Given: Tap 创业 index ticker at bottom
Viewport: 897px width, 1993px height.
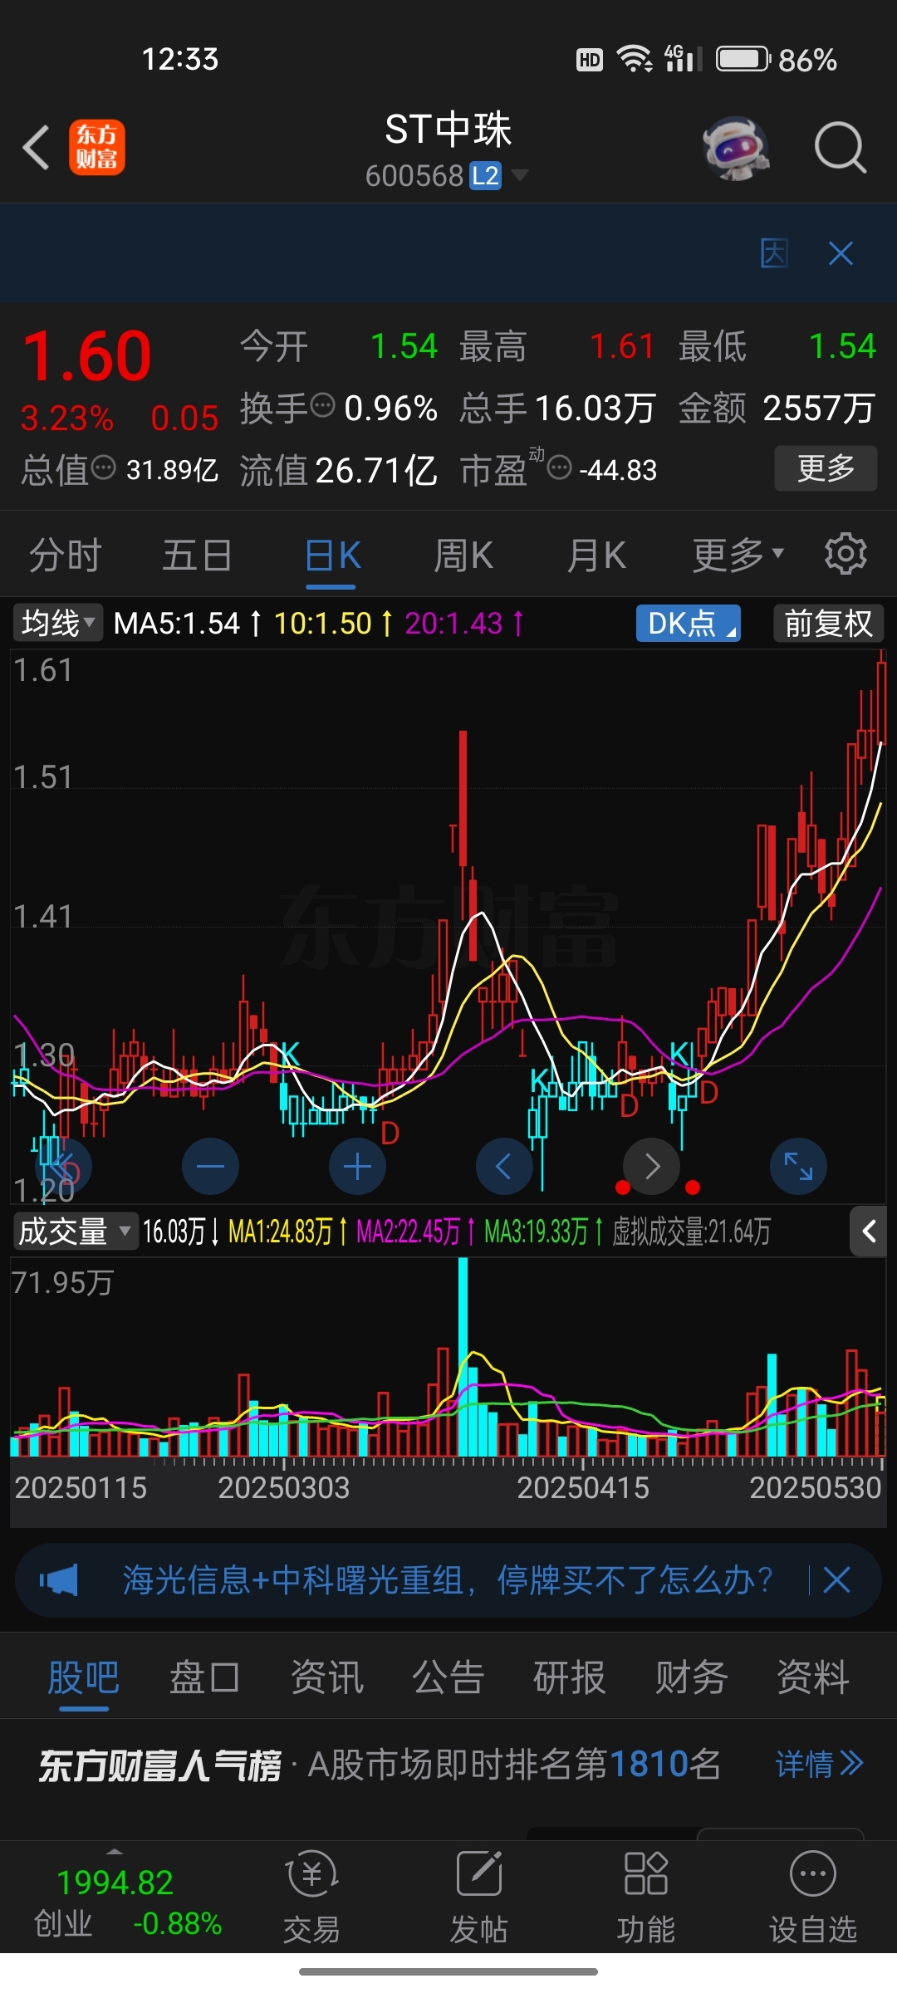Looking at the screenshot, I should click(127, 1902).
